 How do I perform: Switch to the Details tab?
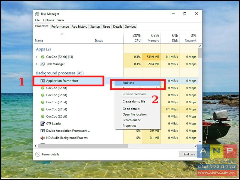[x=118, y=26]
